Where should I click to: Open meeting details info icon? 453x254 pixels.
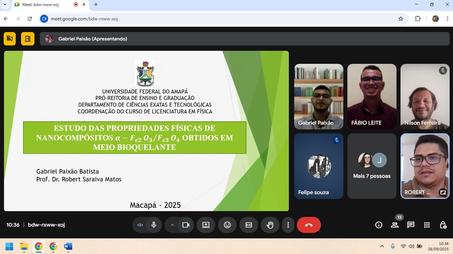(x=379, y=225)
